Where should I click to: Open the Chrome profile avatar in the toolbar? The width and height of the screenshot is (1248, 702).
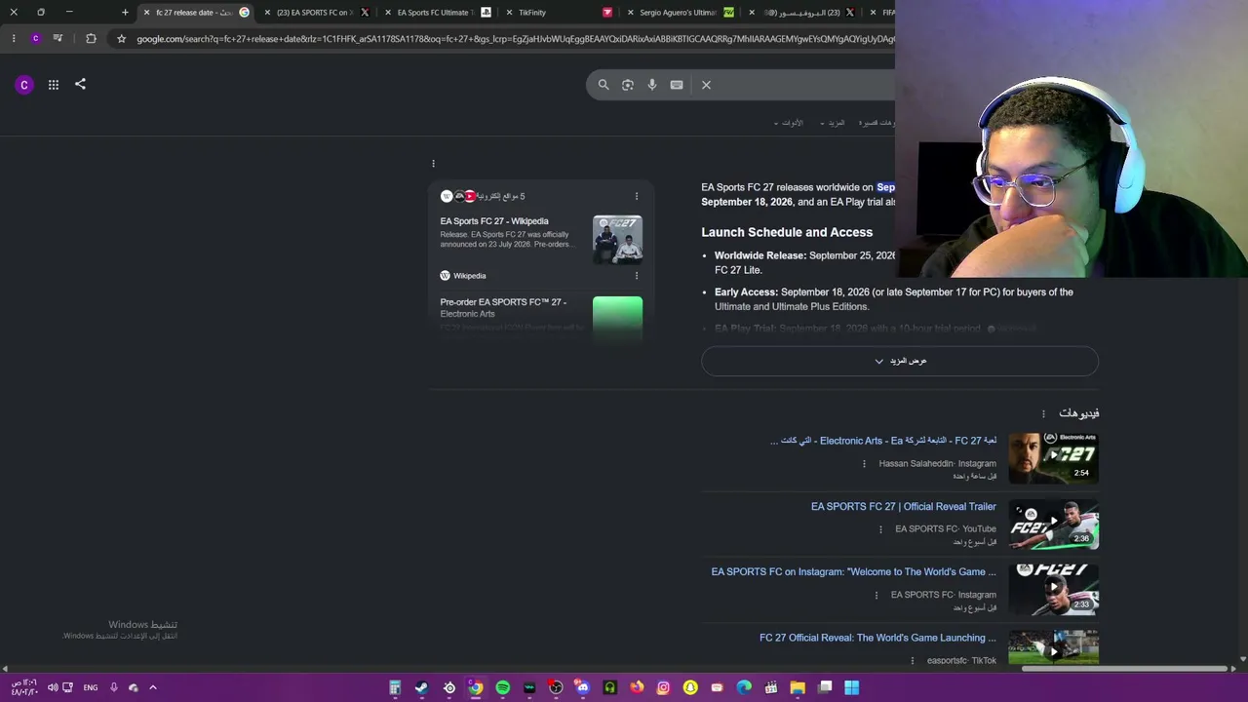(x=35, y=39)
